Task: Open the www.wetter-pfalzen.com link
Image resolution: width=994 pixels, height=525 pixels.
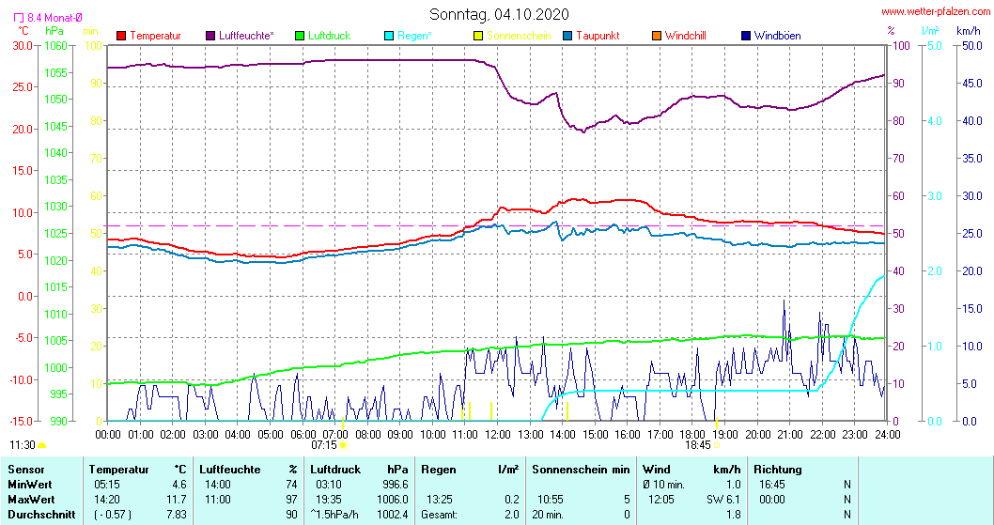Action: (x=936, y=12)
